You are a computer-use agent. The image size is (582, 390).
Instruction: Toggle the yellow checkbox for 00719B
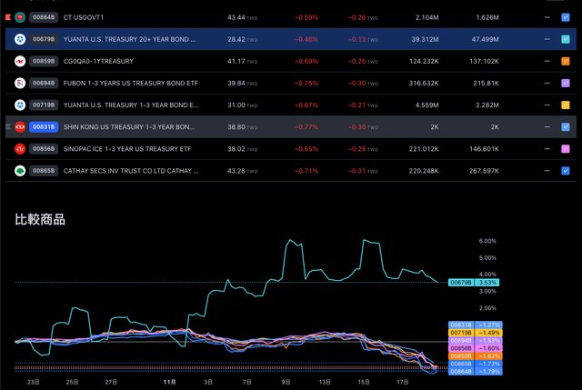tap(566, 105)
